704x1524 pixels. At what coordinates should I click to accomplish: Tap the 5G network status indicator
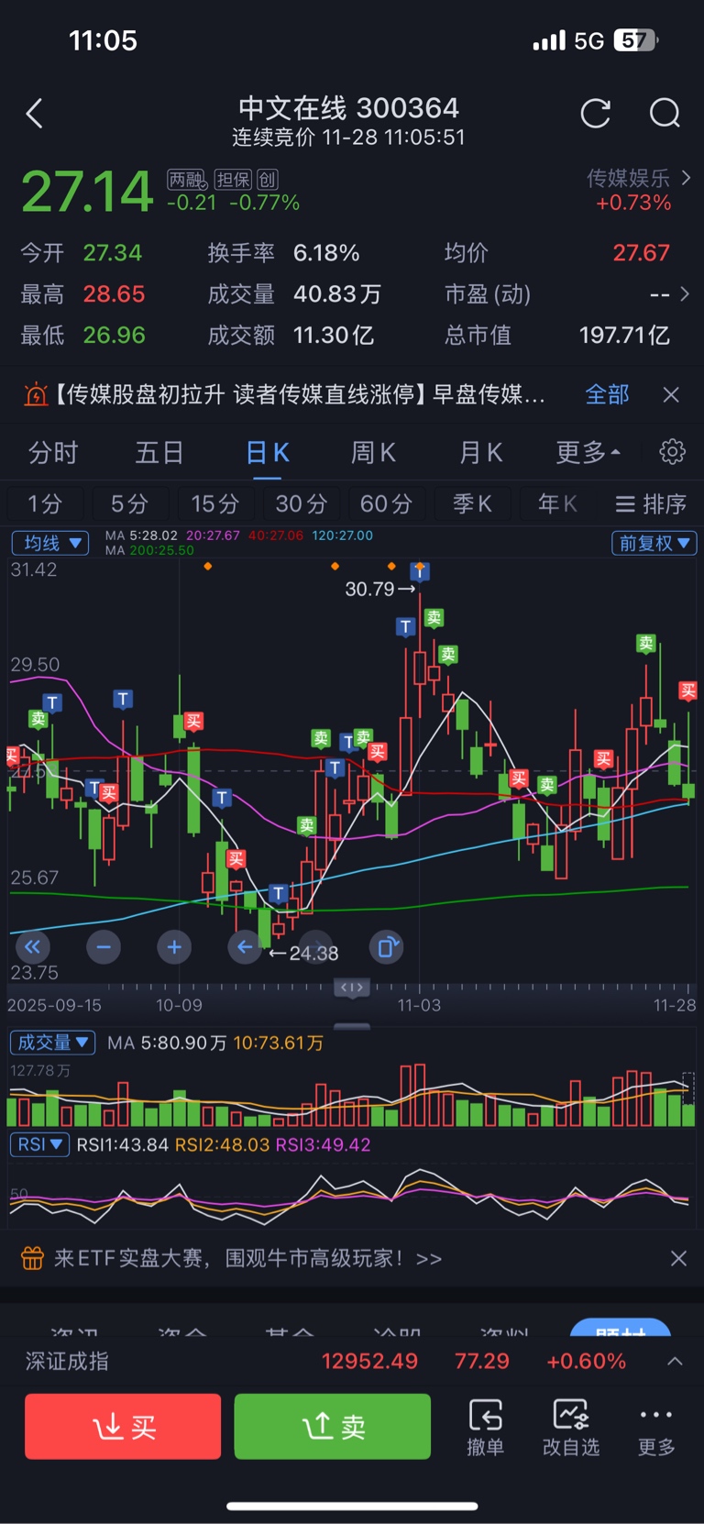588,40
